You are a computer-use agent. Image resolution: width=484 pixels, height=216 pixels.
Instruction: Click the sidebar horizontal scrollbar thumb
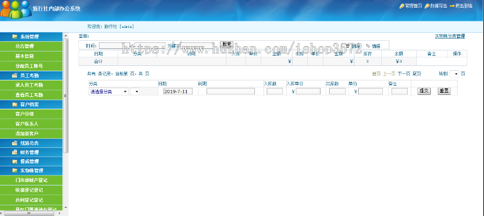(x=29, y=213)
